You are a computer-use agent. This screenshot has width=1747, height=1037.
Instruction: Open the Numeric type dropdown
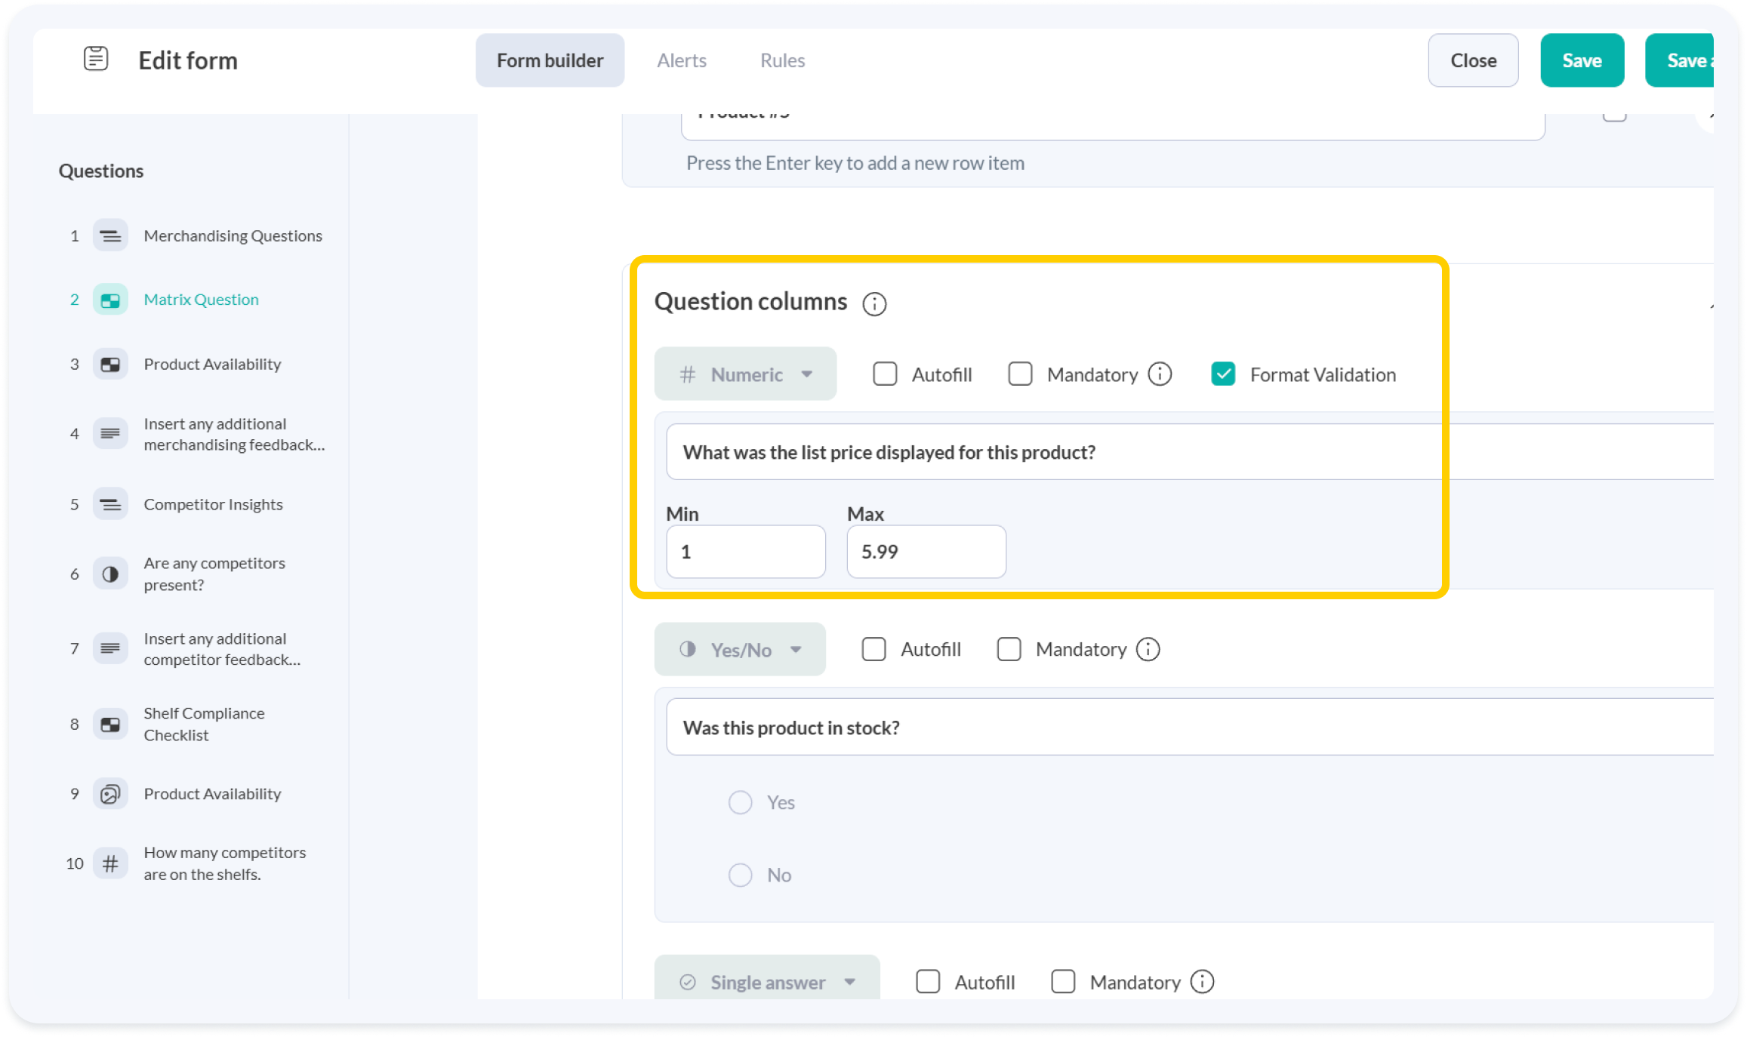tap(745, 374)
